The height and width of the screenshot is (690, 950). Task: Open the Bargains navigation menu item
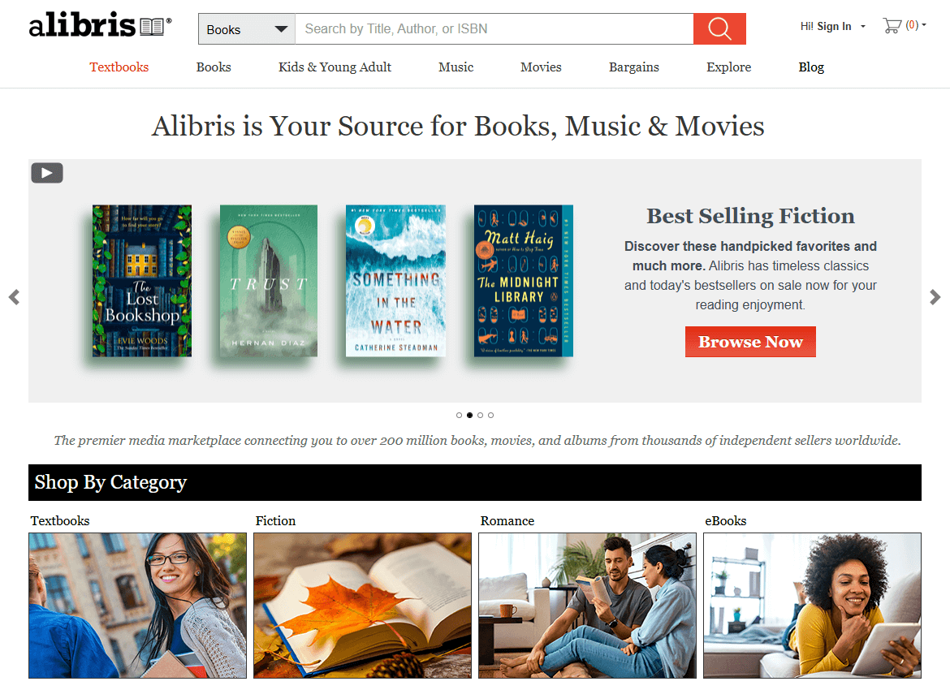[633, 67]
